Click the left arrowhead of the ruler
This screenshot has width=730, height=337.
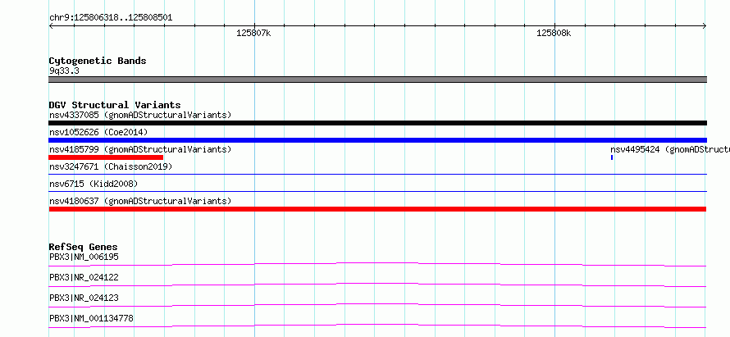click(x=51, y=25)
